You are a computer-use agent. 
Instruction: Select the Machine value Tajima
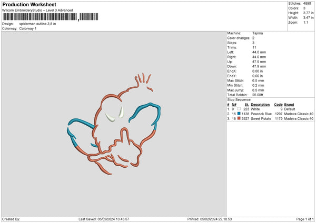click(258, 33)
